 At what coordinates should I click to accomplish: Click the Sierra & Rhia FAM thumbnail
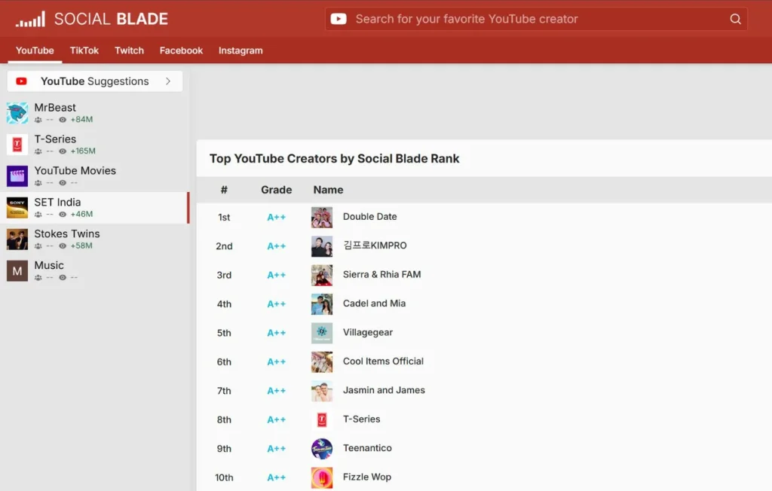tap(322, 275)
